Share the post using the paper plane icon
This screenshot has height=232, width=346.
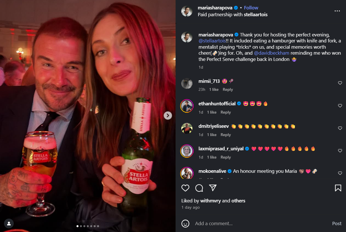tap(213, 188)
